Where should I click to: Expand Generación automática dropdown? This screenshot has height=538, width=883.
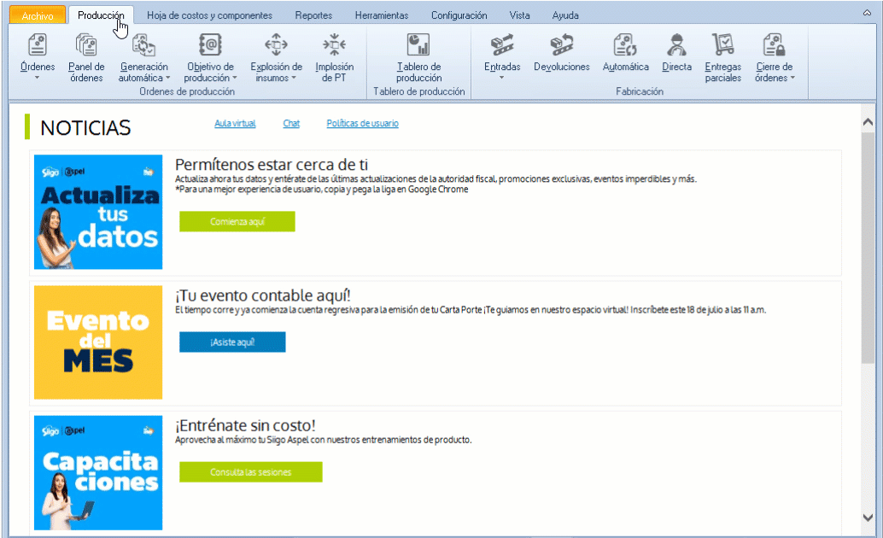click(x=143, y=73)
